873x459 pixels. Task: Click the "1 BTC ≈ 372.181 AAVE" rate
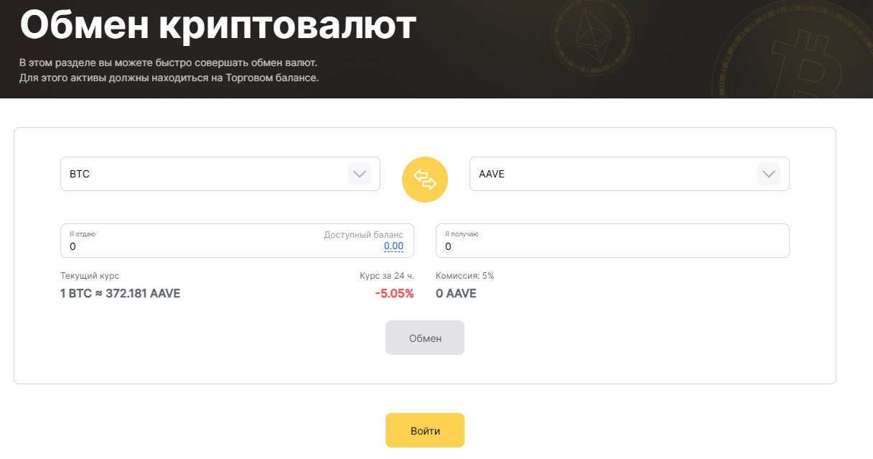[121, 293]
